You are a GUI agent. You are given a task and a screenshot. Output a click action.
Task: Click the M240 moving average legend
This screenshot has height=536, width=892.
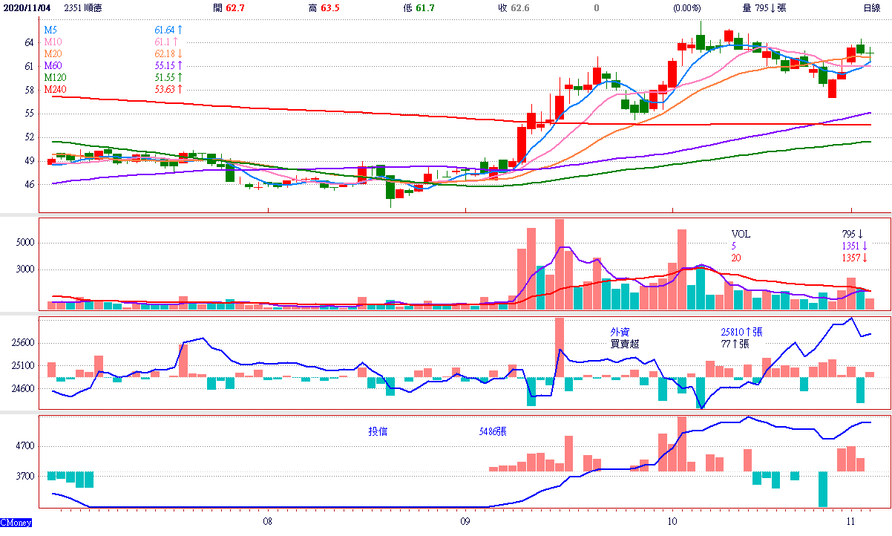pyautogui.click(x=54, y=90)
